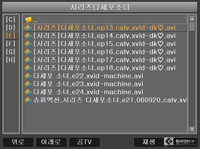The height and width of the screenshot is (149, 200).
Task: Select drive [H]
Action: point(11,60)
